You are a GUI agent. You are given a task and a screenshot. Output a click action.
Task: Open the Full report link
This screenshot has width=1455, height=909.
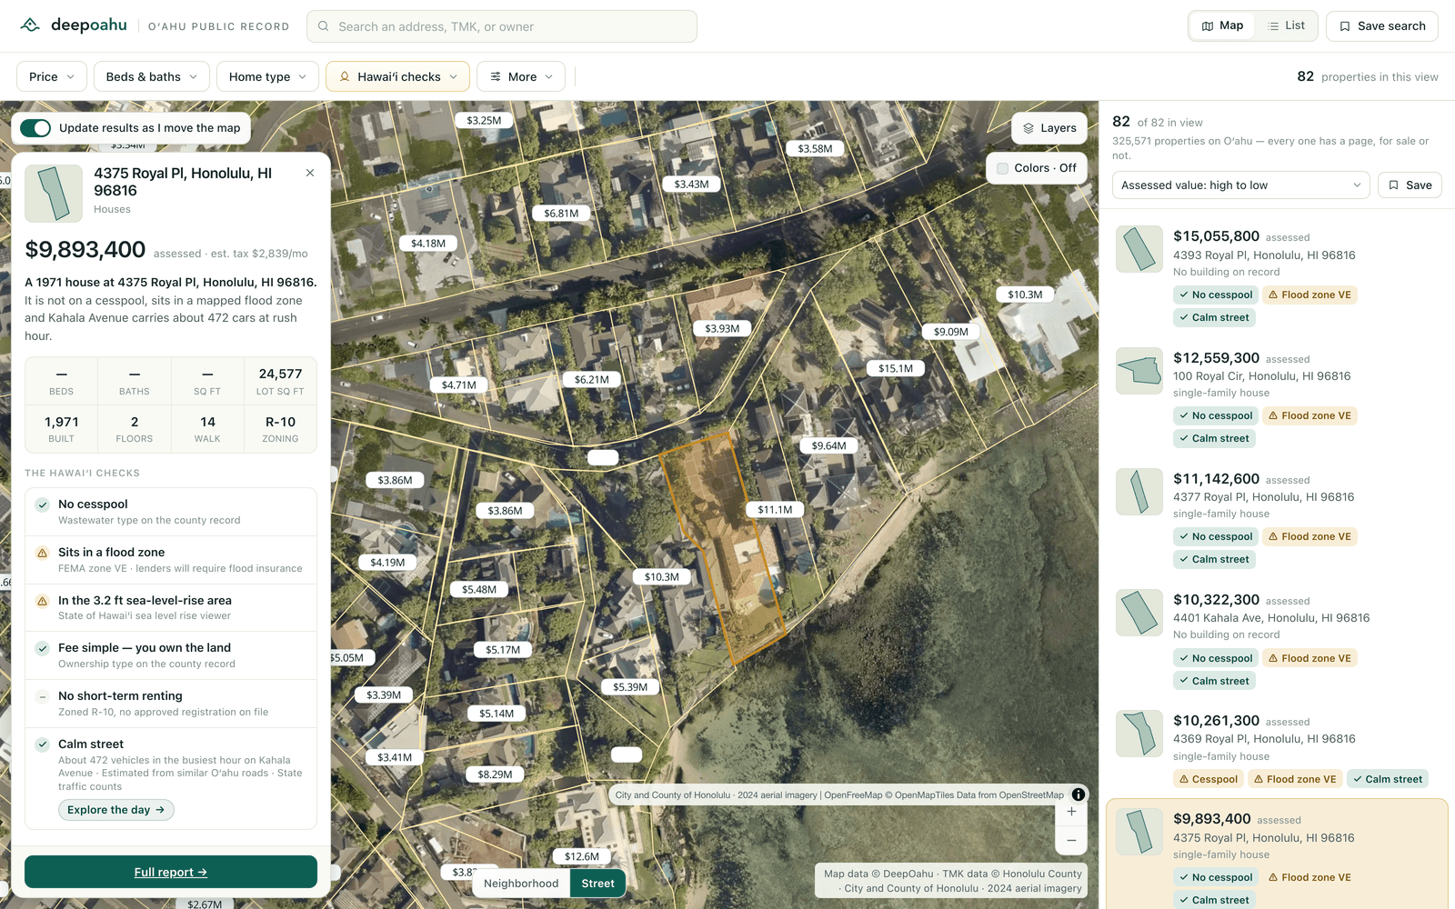click(x=171, y=872)
